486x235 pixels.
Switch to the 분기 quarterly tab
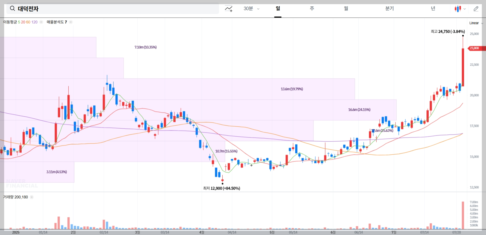(389, 9)
